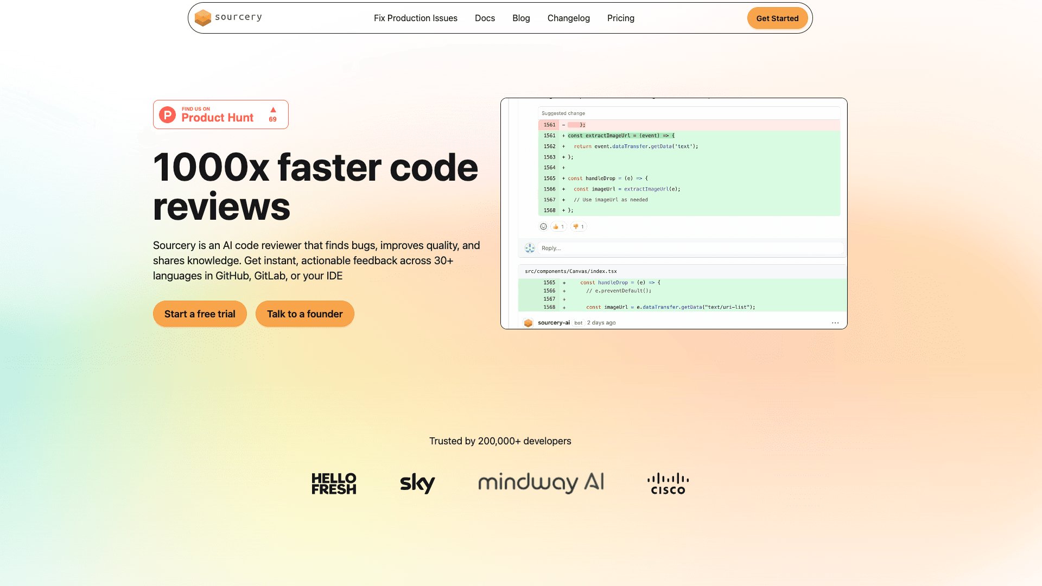
Task: Click the thumbs down reaction
Action: (579, 227)
